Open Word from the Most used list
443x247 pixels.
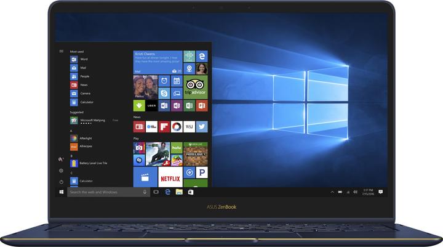pos(79,59)
